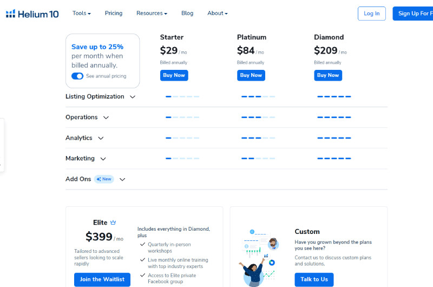Click Platinum's Marketing level bar
Viewport: 433px width, 287px height.
point(258,158)
